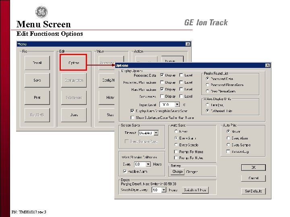Close the Options dialog window
The image size is (290, 217).
click(x=267, y=66)
